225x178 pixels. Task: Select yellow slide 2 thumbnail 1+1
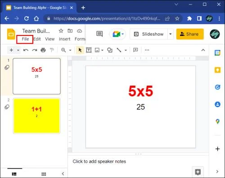(x=37, y=116)
